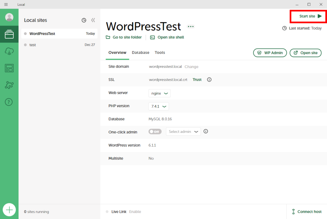Switch to the Database tab
327x219 pixels.
coord(141,53)
